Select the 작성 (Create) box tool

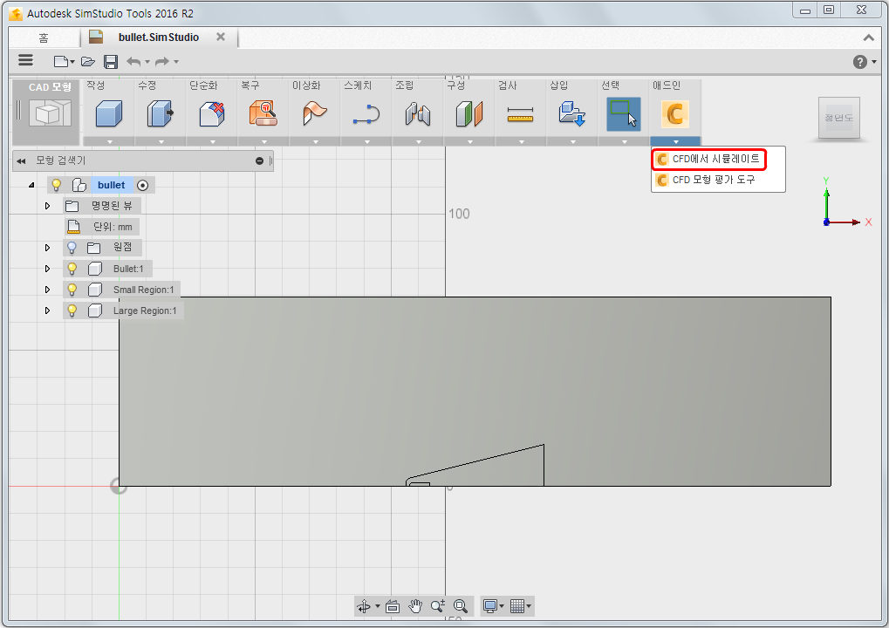coord(109,114)
